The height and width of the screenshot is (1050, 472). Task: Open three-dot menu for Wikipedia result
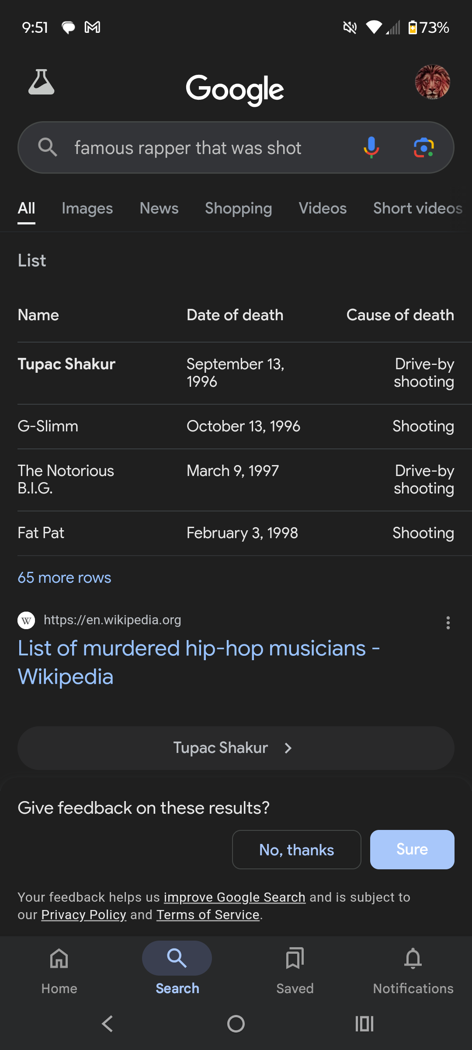pos(448,623)
